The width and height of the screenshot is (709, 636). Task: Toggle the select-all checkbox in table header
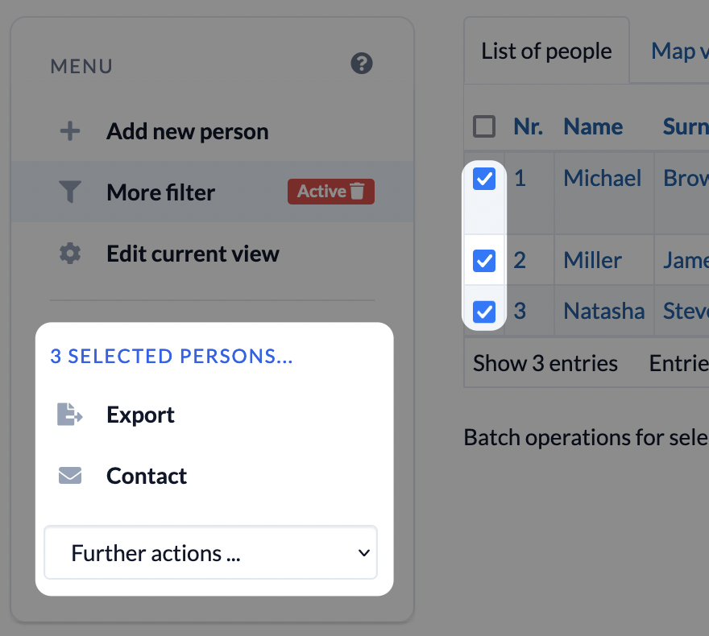click(x=484, y=126)
